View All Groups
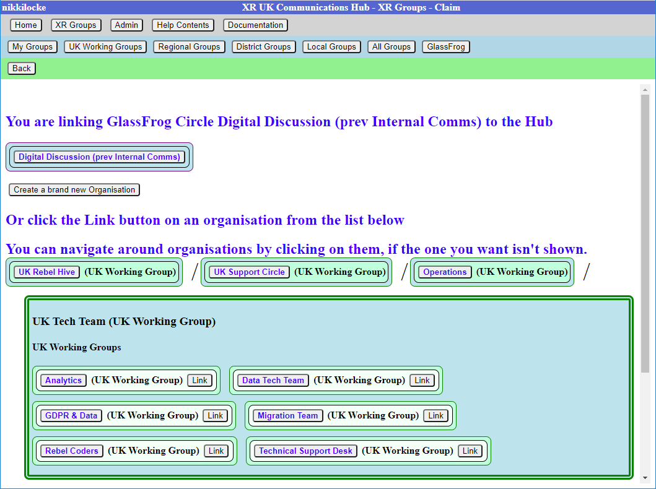Screen dimensions: 656x489 click(x=391, y=47)
